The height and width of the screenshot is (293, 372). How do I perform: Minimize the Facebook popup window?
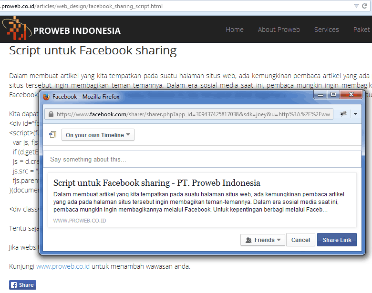tap(320, 95)
